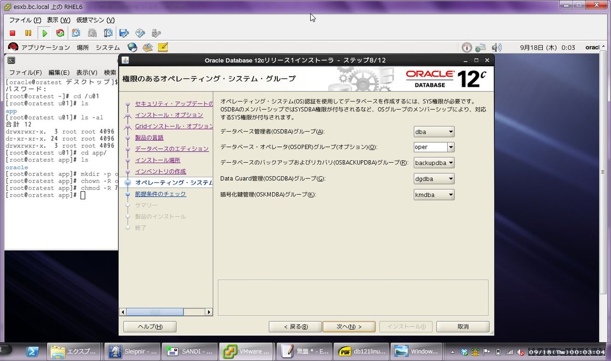Click the volume muted icon in Windows tray
This screenshot has height=361, width=611.
[x=520, y=352]
